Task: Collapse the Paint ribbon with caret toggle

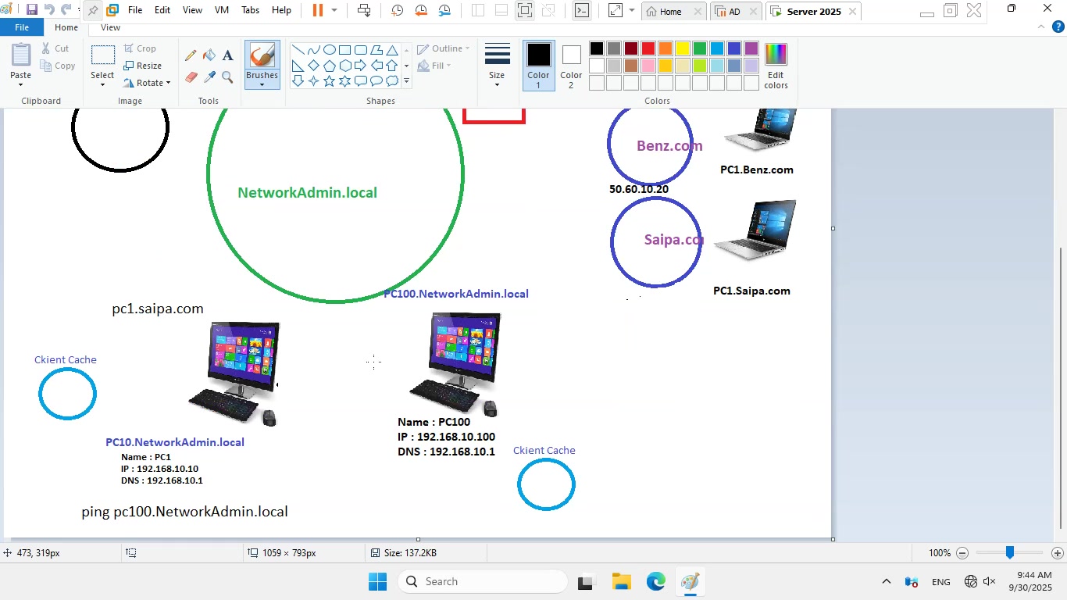Action: point(1040,27)
